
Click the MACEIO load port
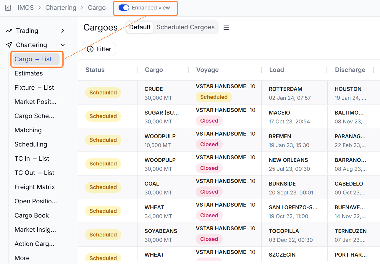point(279,113)
